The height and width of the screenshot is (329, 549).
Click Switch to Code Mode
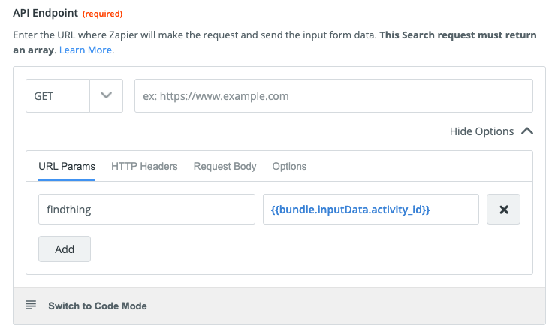point(98,306)
